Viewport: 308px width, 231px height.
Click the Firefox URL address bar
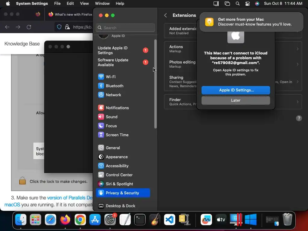pos(82,27)
